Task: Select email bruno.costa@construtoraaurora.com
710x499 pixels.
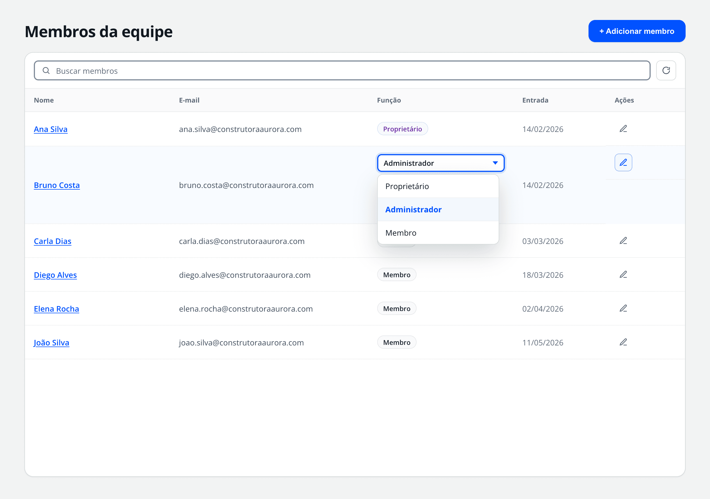Action: (247, 185)
